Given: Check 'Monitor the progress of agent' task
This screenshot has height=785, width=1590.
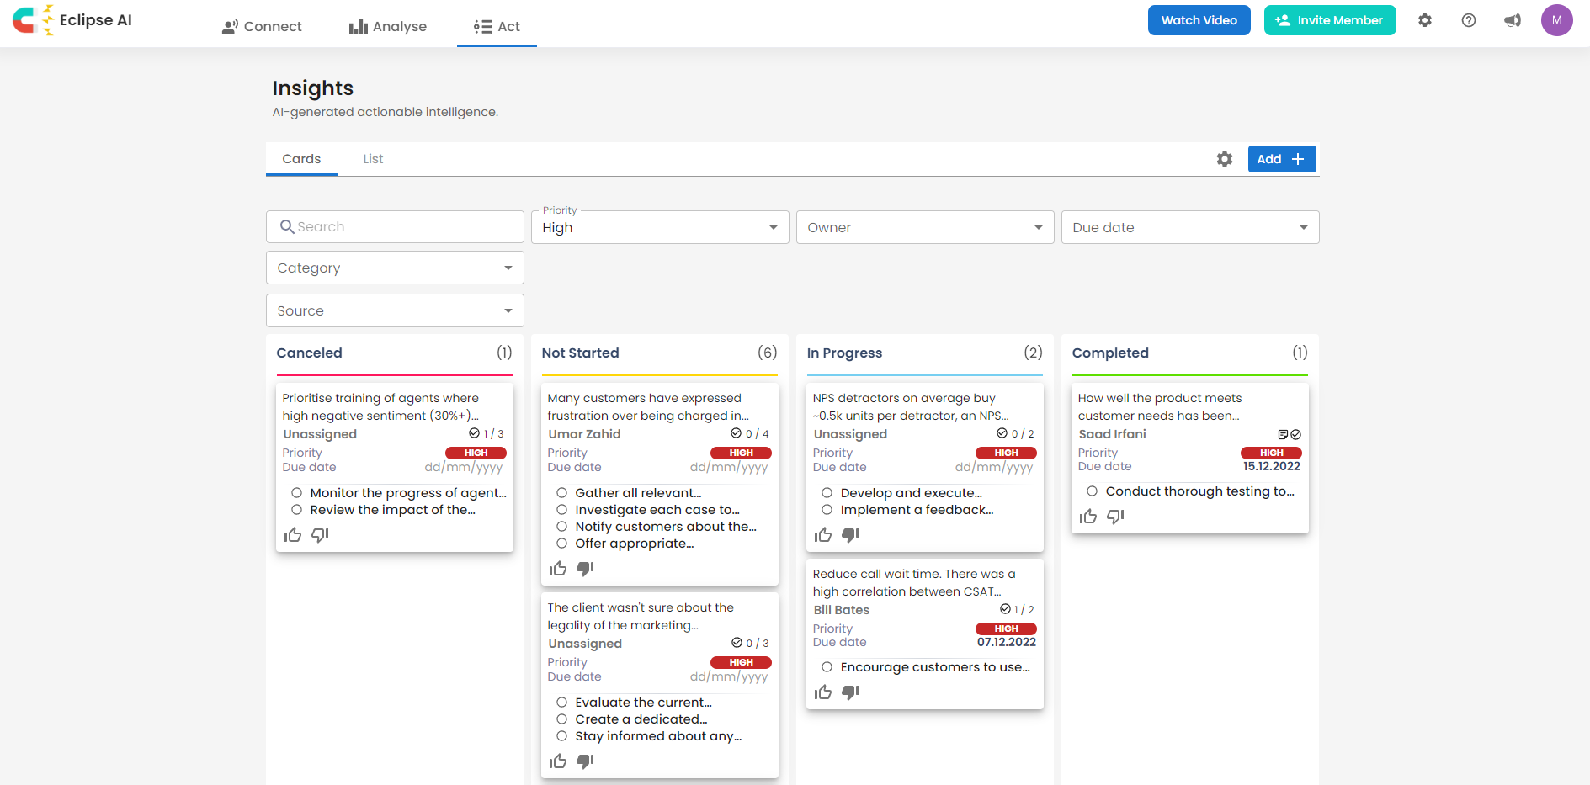Looking at the screenshot, I should pyautogui.click(x=297, y=493).
